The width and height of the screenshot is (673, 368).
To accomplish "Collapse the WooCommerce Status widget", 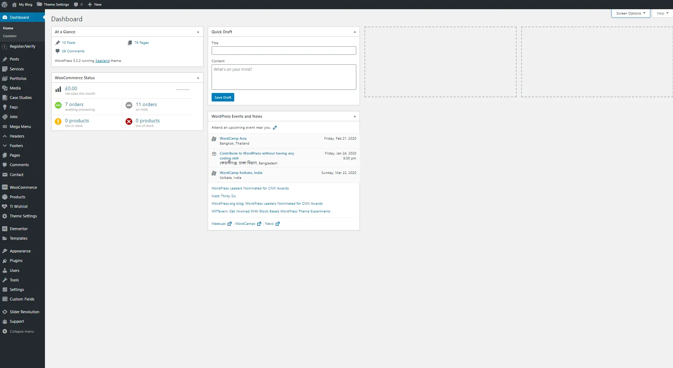I will [x=198, y=78].
